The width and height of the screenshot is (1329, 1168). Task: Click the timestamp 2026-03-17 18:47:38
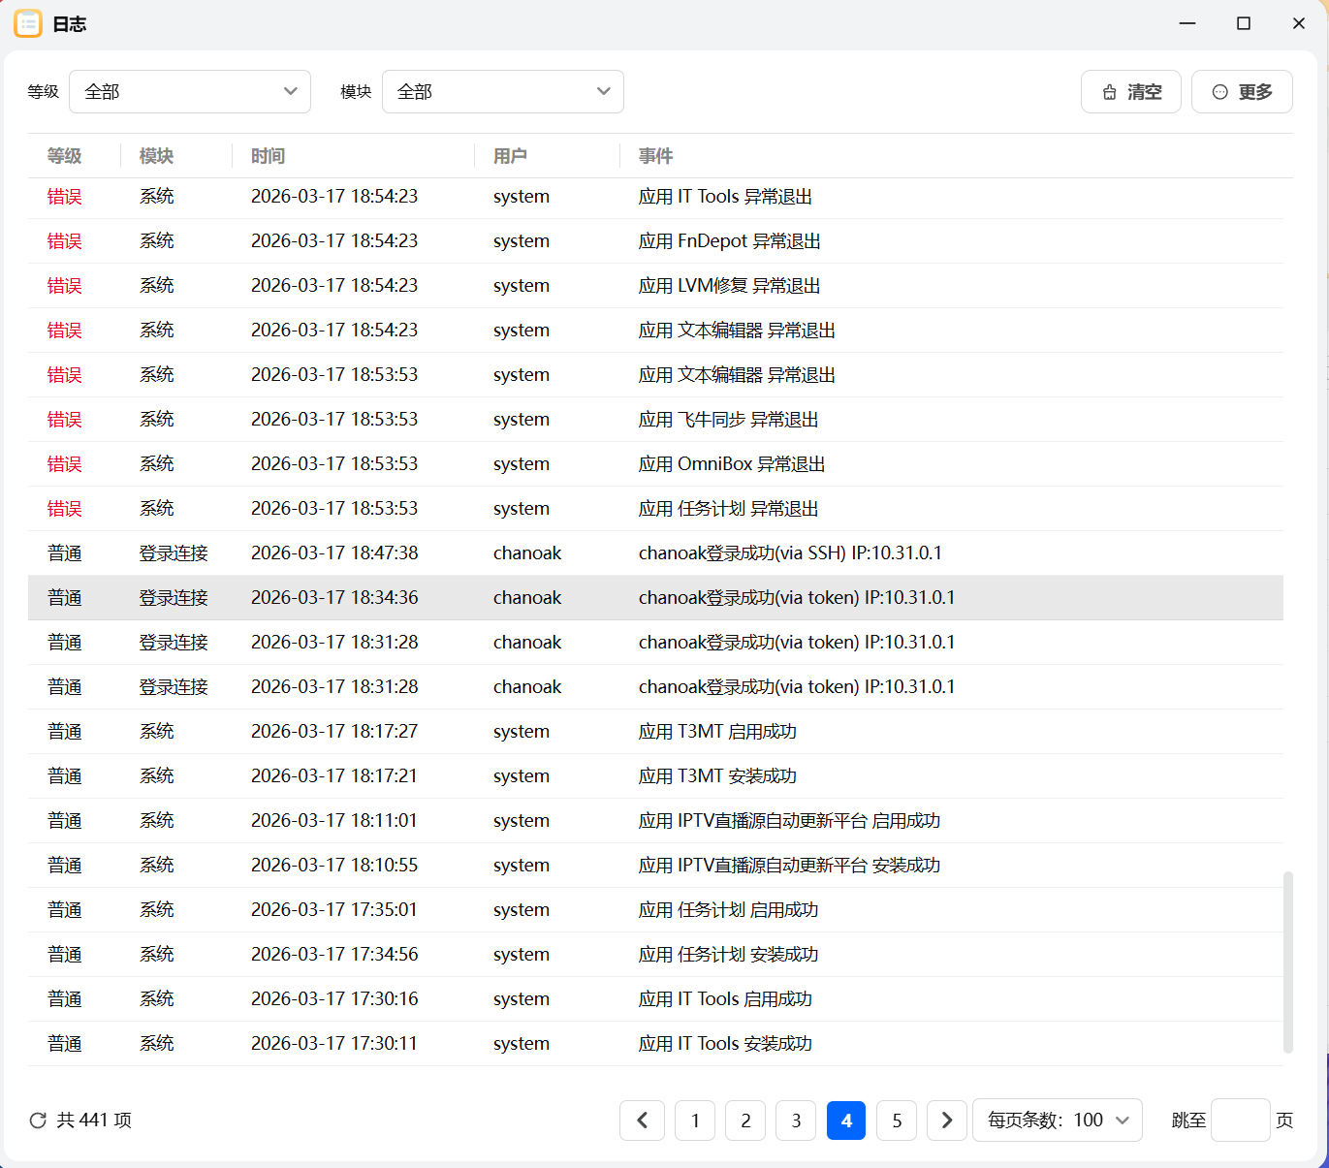pyautogui.click(x=334, y=553)
